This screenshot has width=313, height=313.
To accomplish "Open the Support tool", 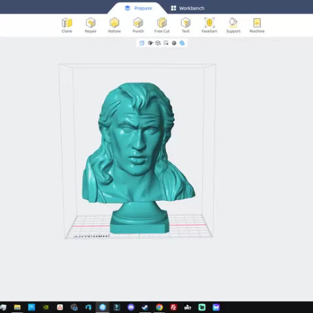I will (x=233, y=25).
